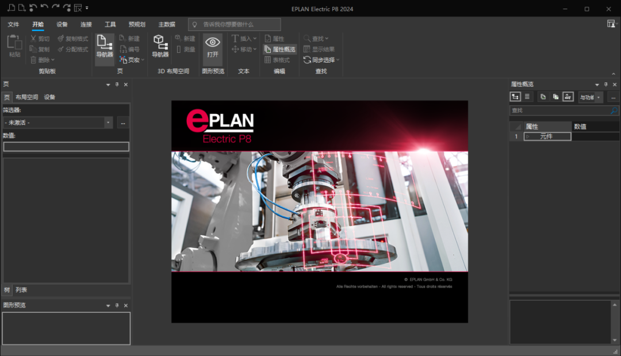Click the 测量 (Measure) icon
This screenshot has width=621, height=356.
tap(179, 49)
